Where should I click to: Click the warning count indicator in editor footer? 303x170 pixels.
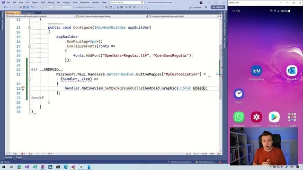coord(30,154)
